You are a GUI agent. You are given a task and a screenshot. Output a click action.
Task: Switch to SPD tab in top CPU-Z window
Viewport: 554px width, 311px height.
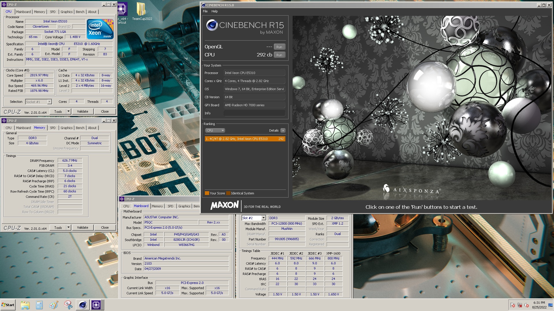tap(53, 12)
